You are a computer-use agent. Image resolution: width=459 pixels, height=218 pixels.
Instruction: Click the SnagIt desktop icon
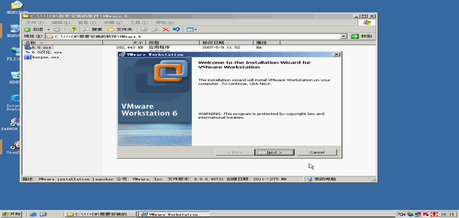tap(14, 147)
